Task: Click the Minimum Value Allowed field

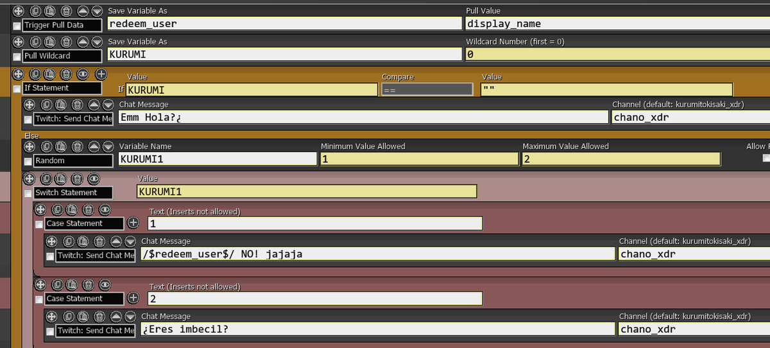Action: click(419, 159)
